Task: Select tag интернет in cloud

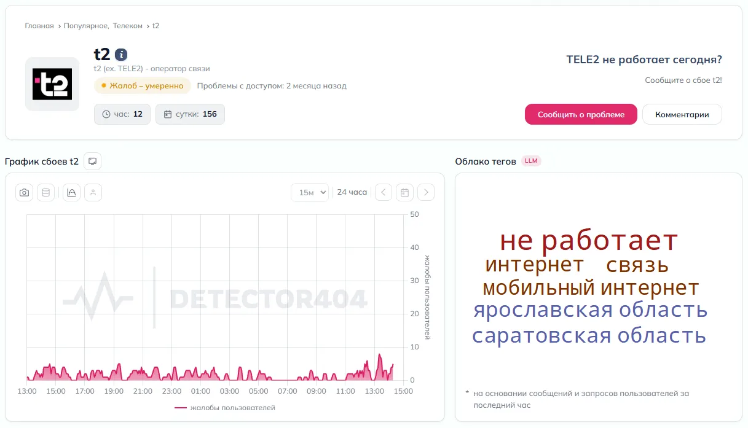Action: (534, 265)
